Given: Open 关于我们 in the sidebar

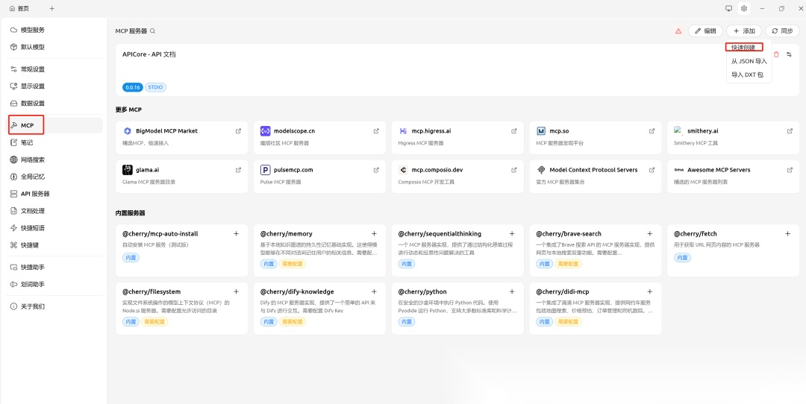Looking at the screenshot, I should [54, 306].
